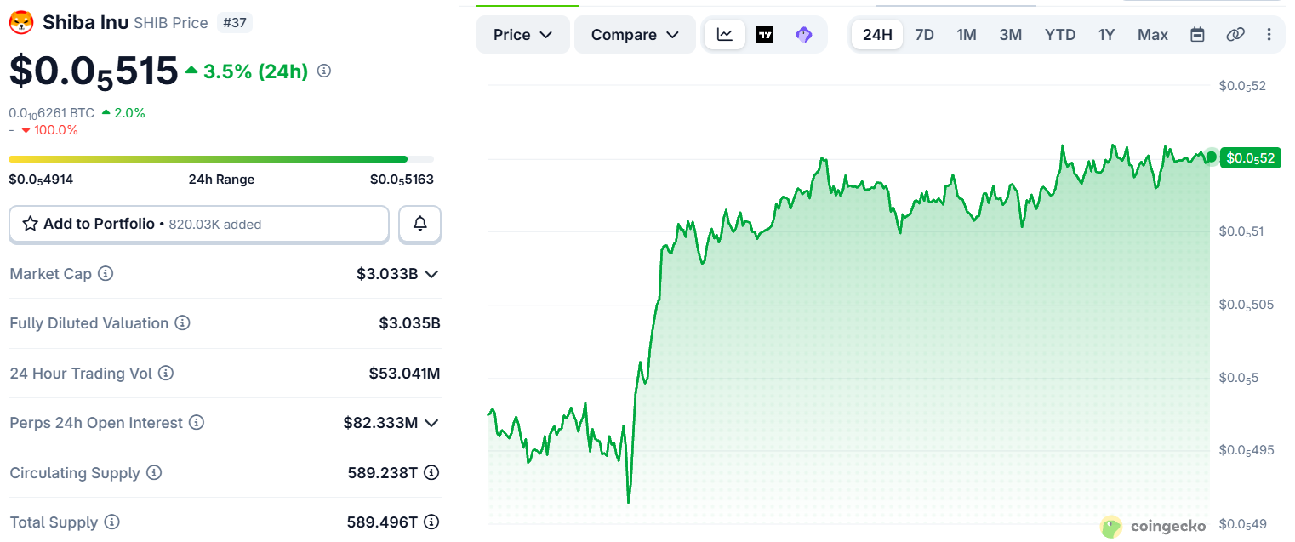Click the $3.035B valuation value
The width and height of the screenshot is (1295, 542).
pyautogui.click(x=409, y=323)
